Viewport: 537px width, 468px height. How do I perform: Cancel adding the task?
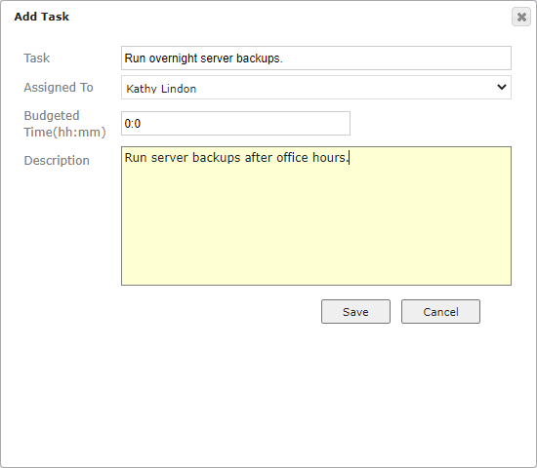[440, 311]
